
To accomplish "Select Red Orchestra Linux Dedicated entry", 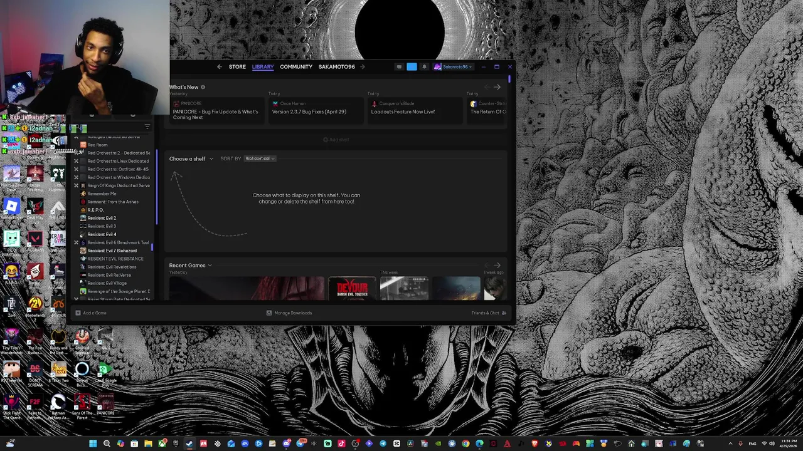I will tap(118, 161).
